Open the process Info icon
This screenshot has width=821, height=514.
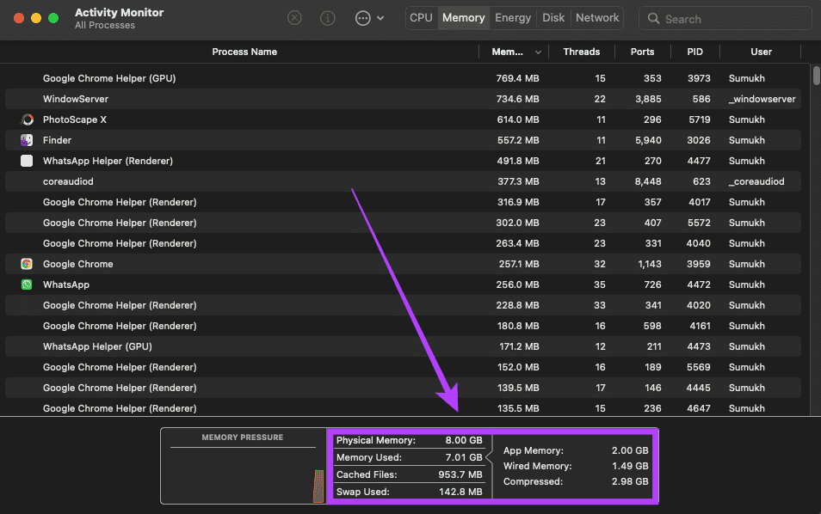tap(327, 18)
